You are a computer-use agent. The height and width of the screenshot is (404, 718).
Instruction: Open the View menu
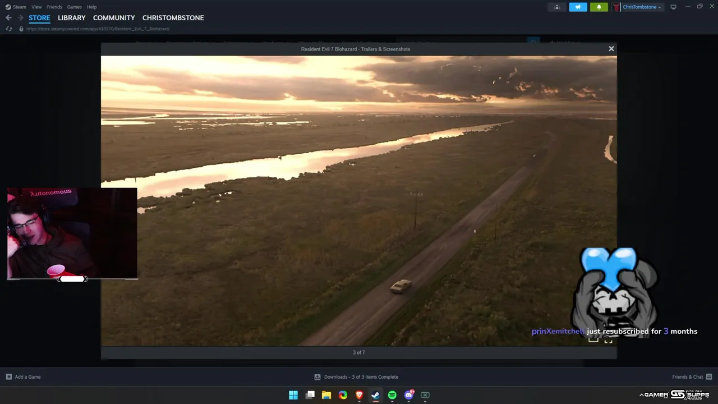(36, 7)
